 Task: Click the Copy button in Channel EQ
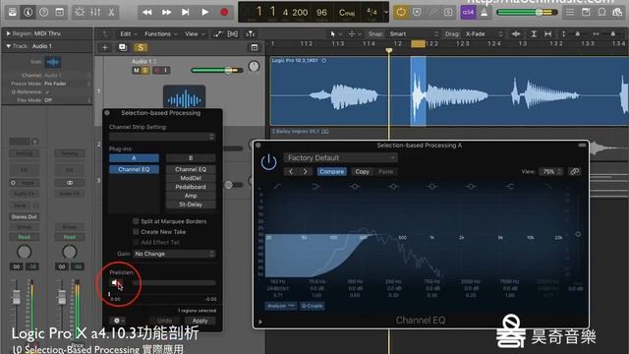(362, 171)
